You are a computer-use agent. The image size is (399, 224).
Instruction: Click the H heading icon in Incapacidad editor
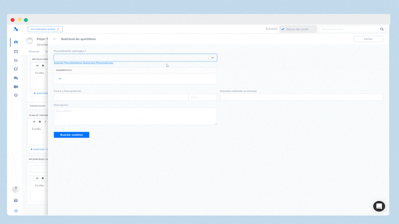click(x=37, y=178)
